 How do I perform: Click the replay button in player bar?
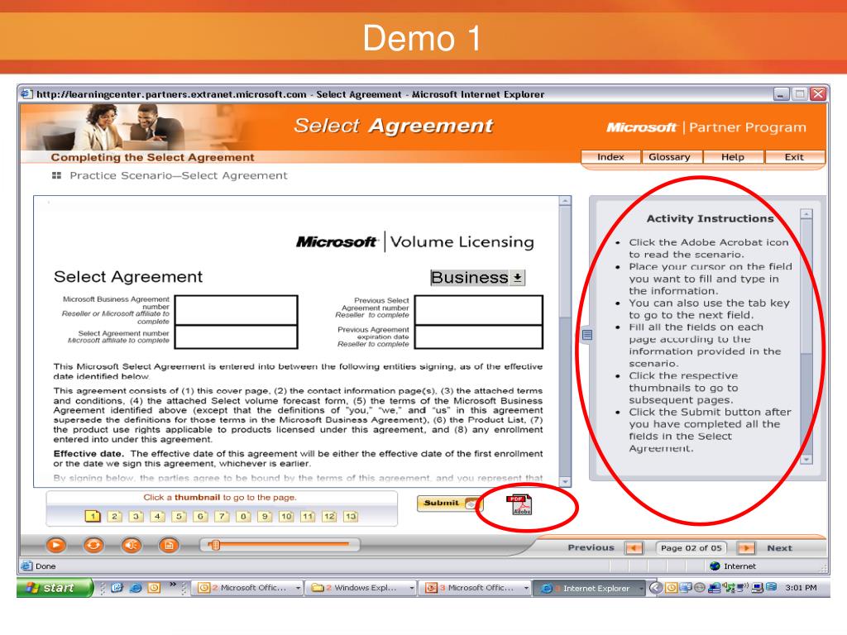point(93,546)
